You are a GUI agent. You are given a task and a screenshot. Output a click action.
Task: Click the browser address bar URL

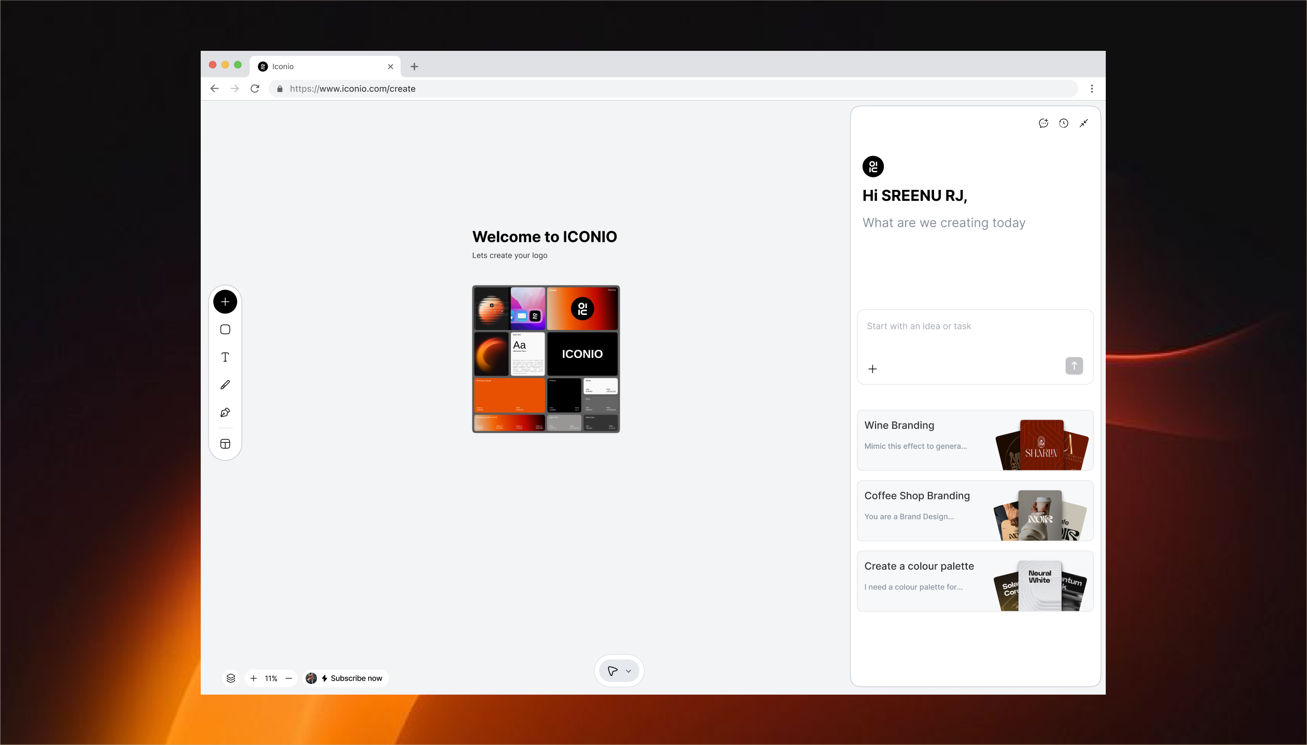click(x=353, y=89)
